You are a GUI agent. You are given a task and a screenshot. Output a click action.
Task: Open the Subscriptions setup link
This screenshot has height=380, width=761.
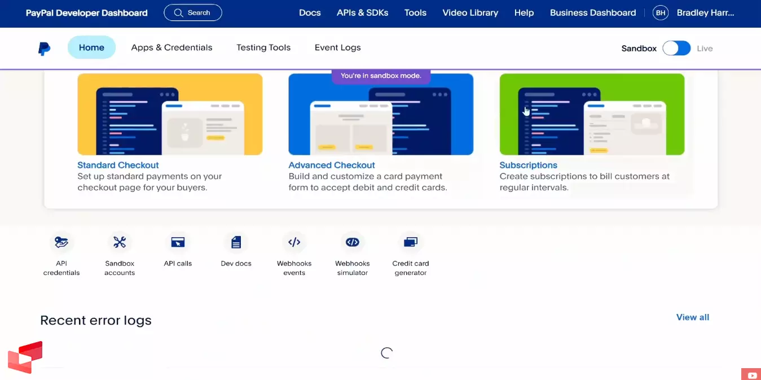click(528, 165)
